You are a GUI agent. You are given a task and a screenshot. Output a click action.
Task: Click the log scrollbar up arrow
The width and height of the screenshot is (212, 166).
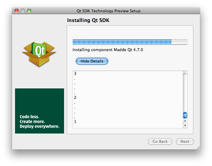point(185,121)
